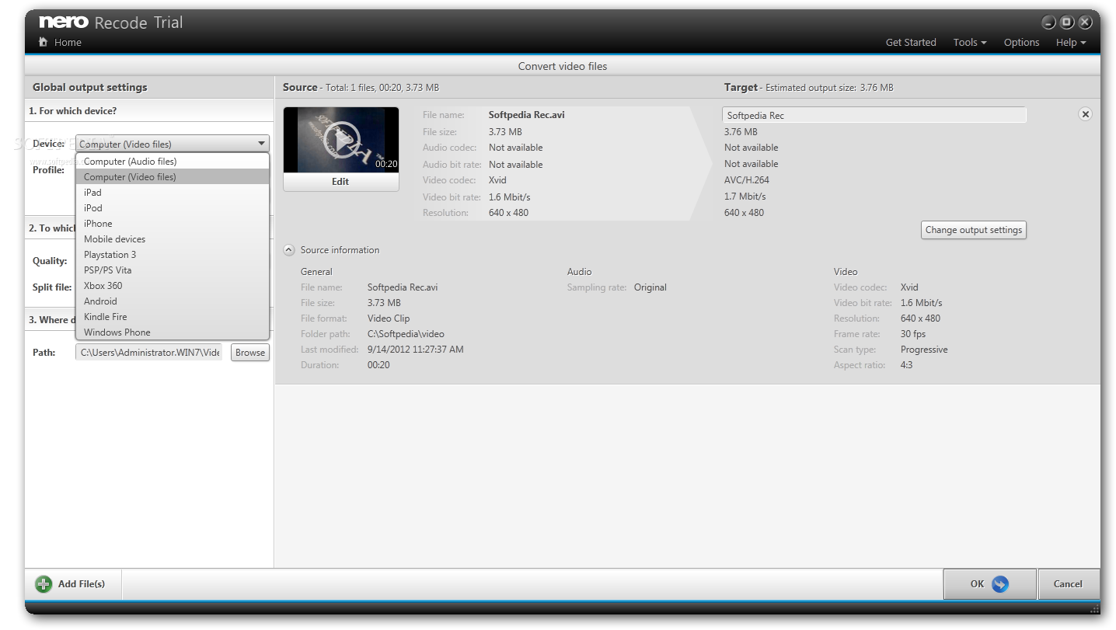Choose iPhone from the device list

(173, 224)
